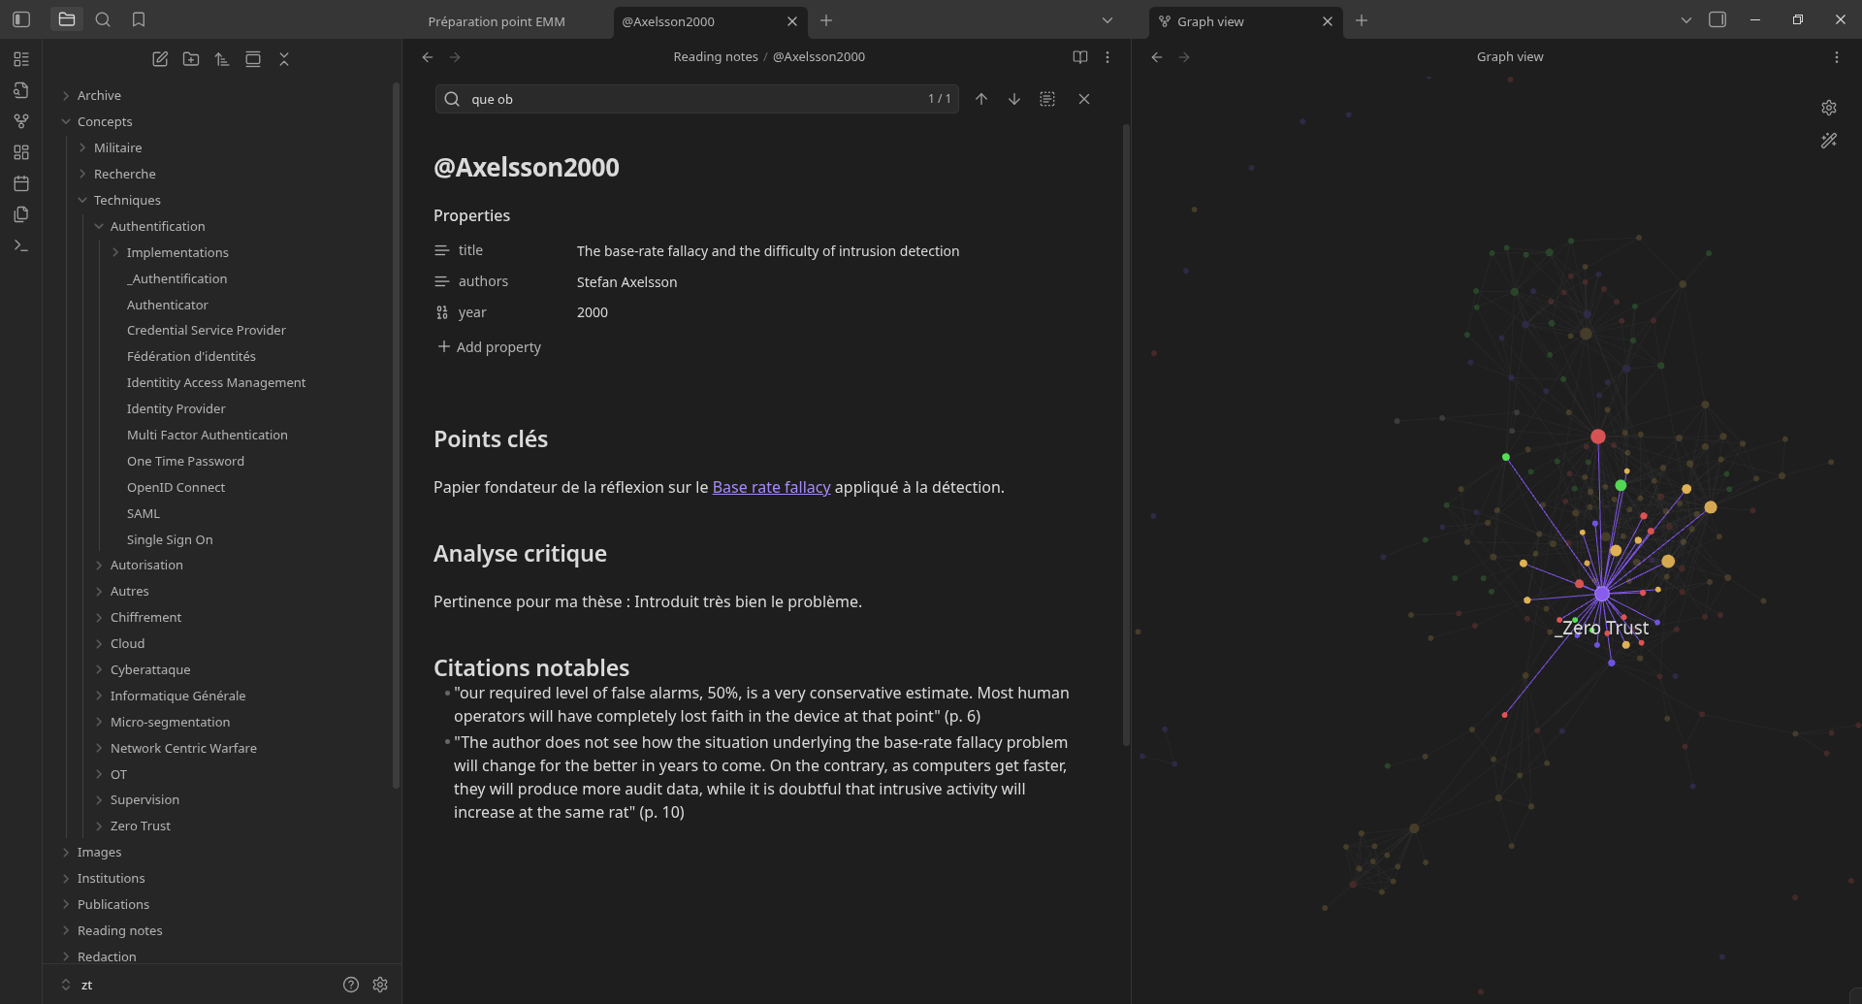Expand the Zero Trust folder

tap(141, 826)
